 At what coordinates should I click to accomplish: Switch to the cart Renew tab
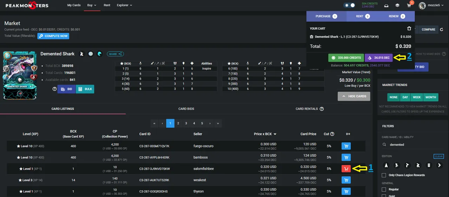click(x=397, y=16)
